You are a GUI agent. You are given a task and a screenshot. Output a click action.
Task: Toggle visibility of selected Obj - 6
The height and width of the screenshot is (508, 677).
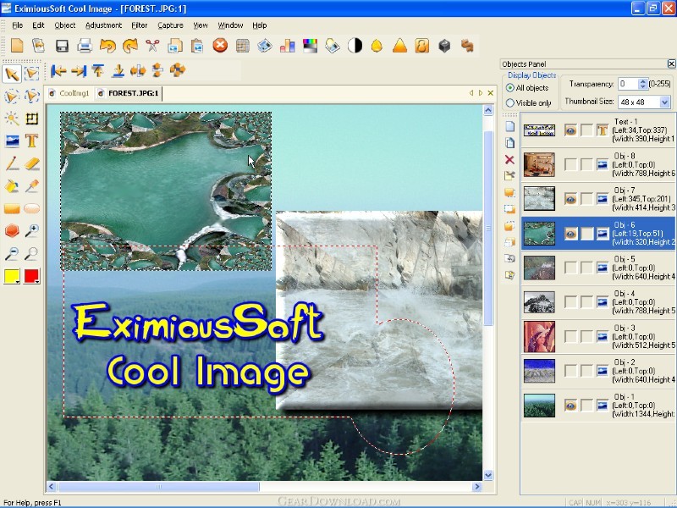[570, 234]
